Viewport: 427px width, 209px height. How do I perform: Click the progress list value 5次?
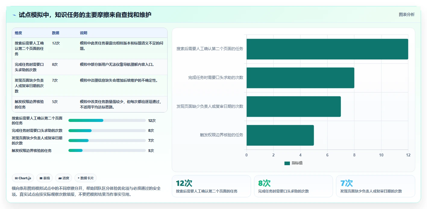151,151
